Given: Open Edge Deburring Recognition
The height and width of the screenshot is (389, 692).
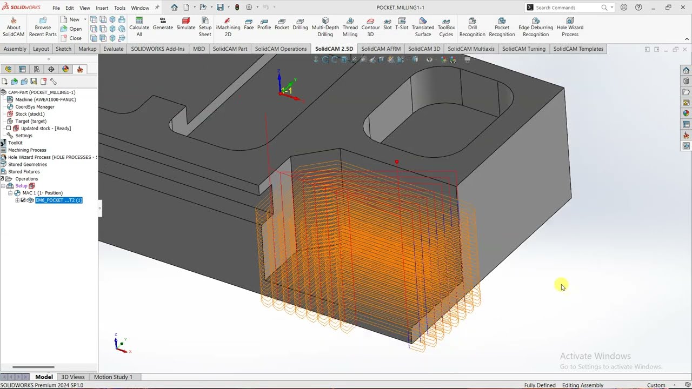Looking at the screenshot, I should point(536,27).
